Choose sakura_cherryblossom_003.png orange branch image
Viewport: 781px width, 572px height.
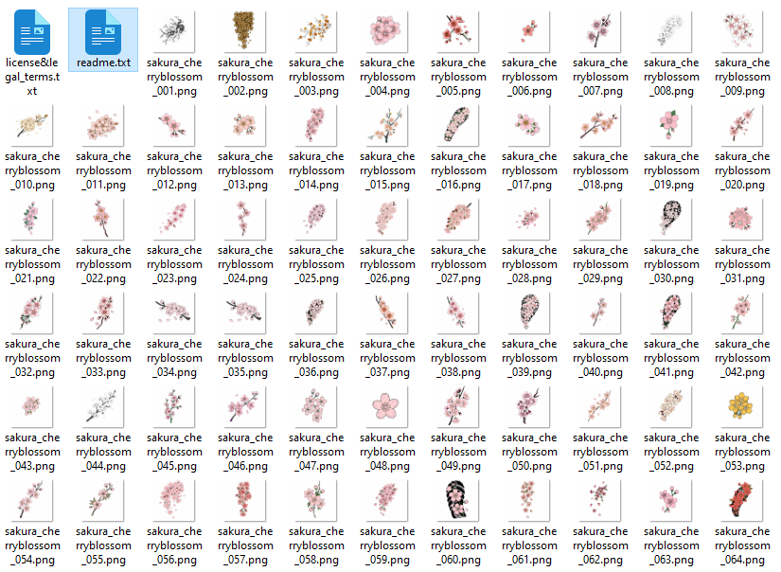316,32
